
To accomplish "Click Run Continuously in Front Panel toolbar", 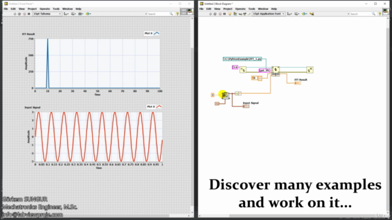I will [x=20, y=14].
